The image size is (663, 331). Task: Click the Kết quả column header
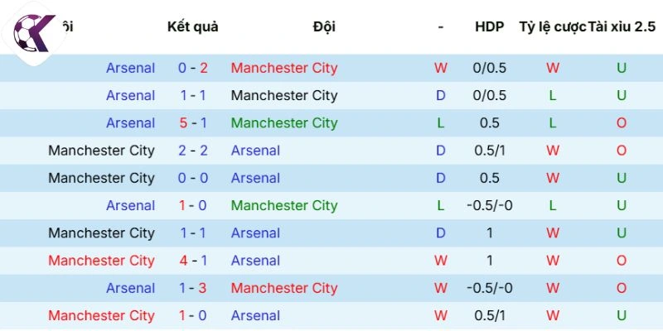[x=192, y=26]
